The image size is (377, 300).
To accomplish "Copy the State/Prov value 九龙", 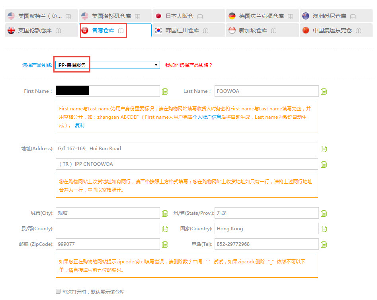I will [324, 214].
